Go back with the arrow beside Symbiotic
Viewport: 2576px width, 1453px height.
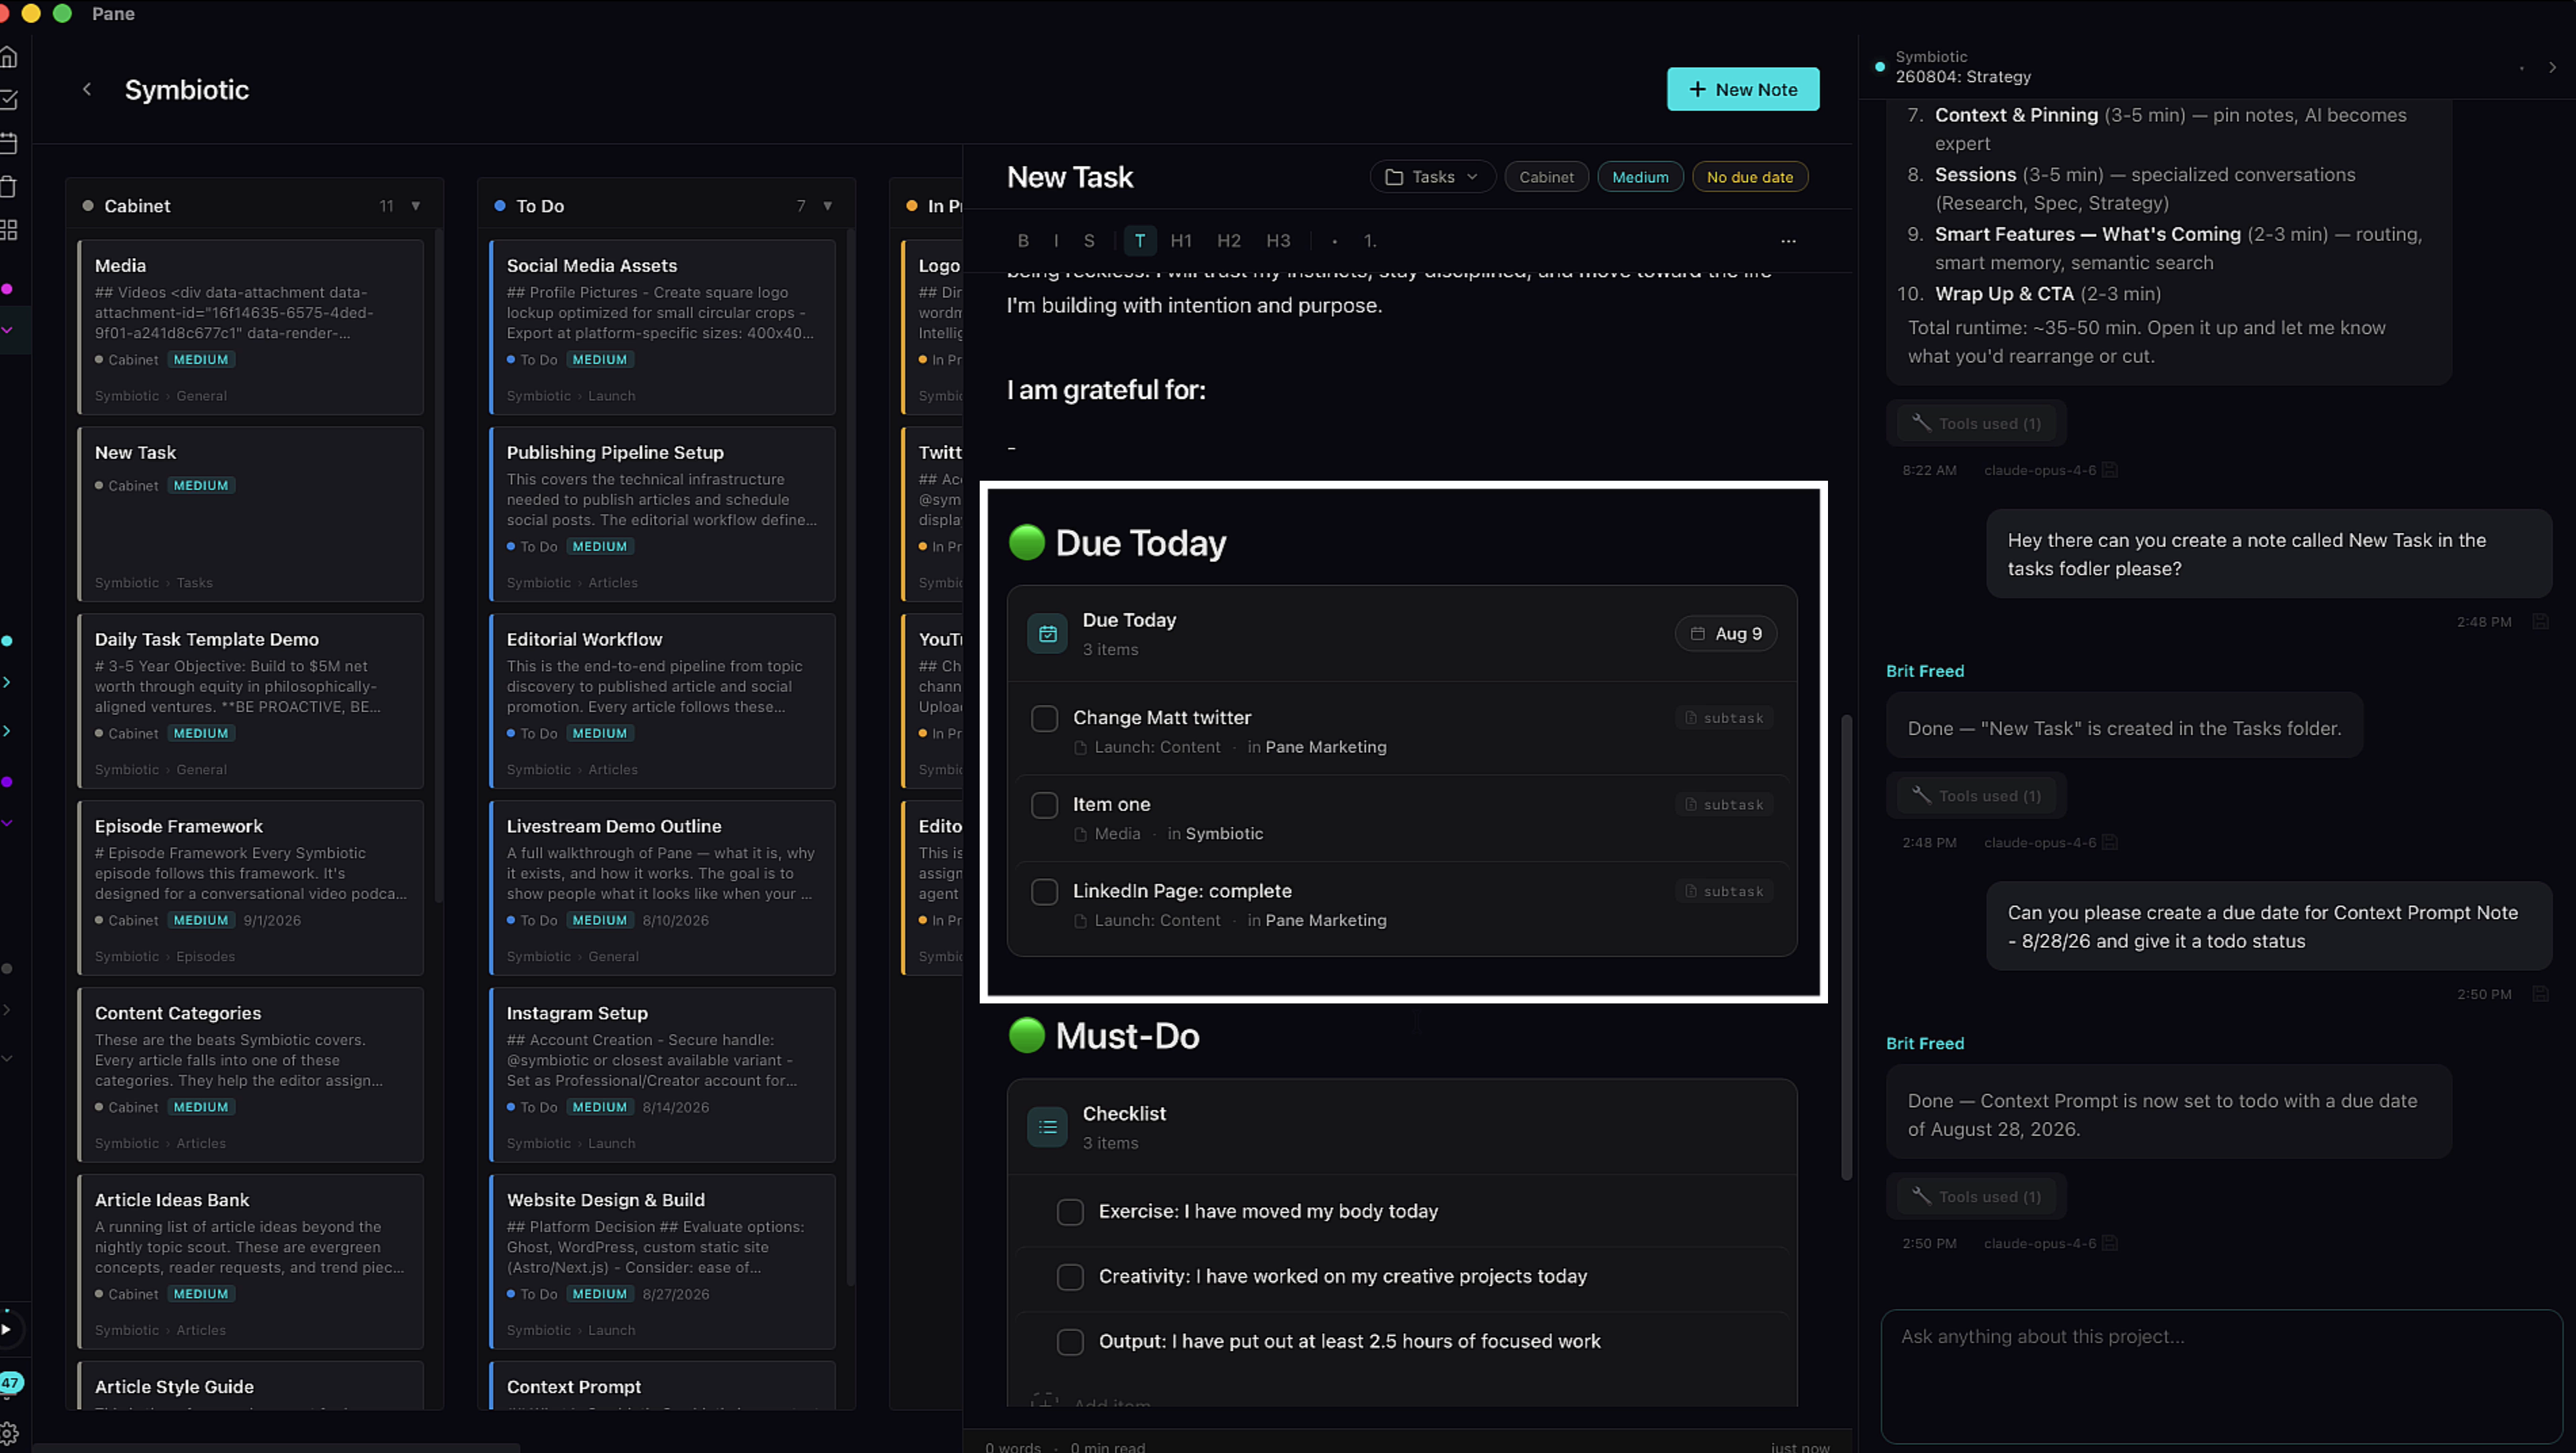[87, 90]
